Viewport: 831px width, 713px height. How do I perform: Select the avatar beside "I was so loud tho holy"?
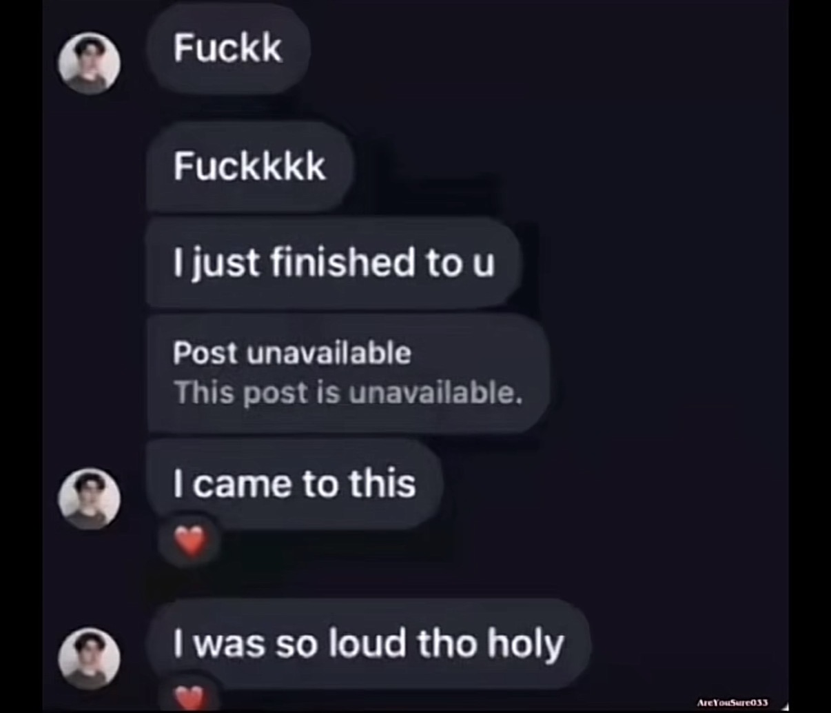[x=90, y=659]
